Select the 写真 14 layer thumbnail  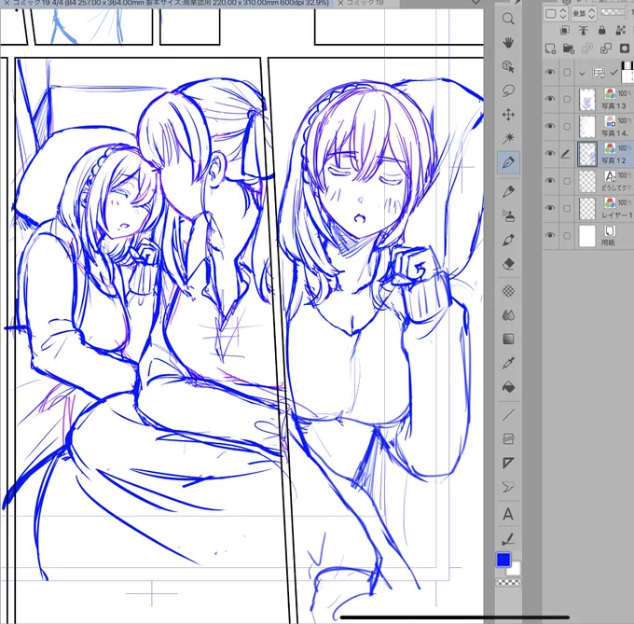pyautogui.click(x=587, y=127)
